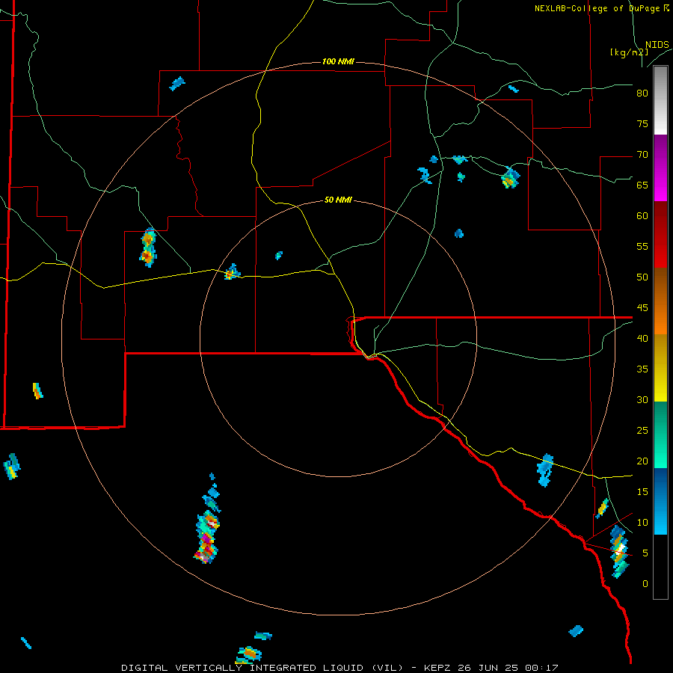The image size is (673, 673).
Task: Click the 70 value on the scale
Action: [x=642, y=155]
